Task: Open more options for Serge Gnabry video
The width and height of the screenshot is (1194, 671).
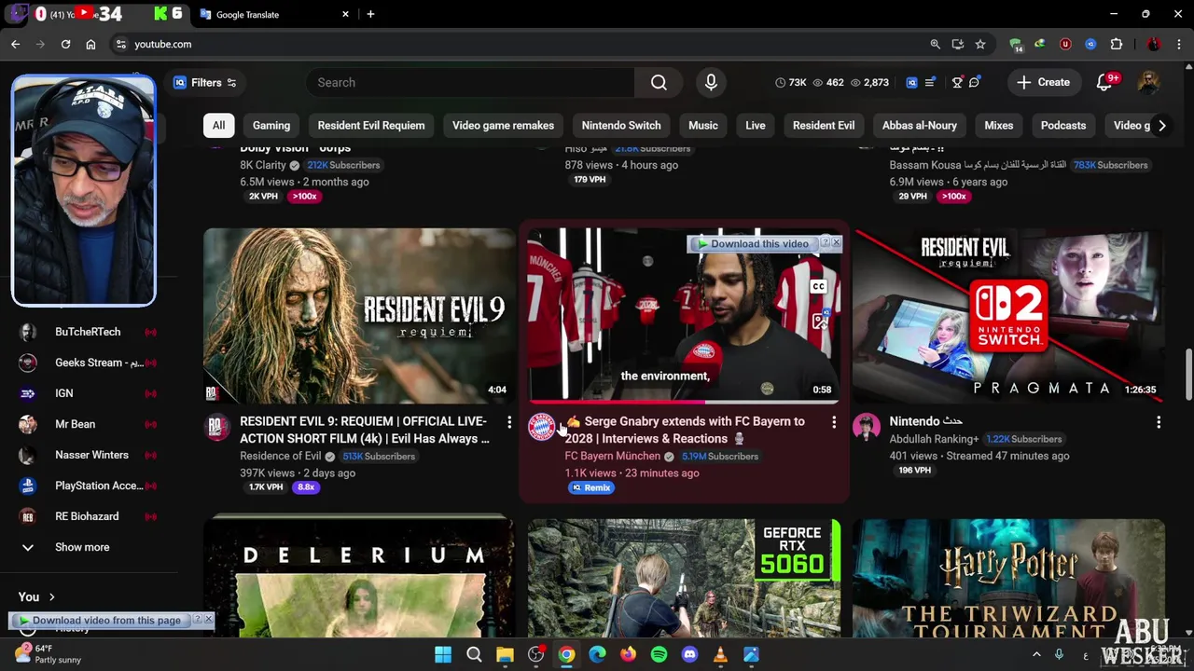Action: point(834,422)
